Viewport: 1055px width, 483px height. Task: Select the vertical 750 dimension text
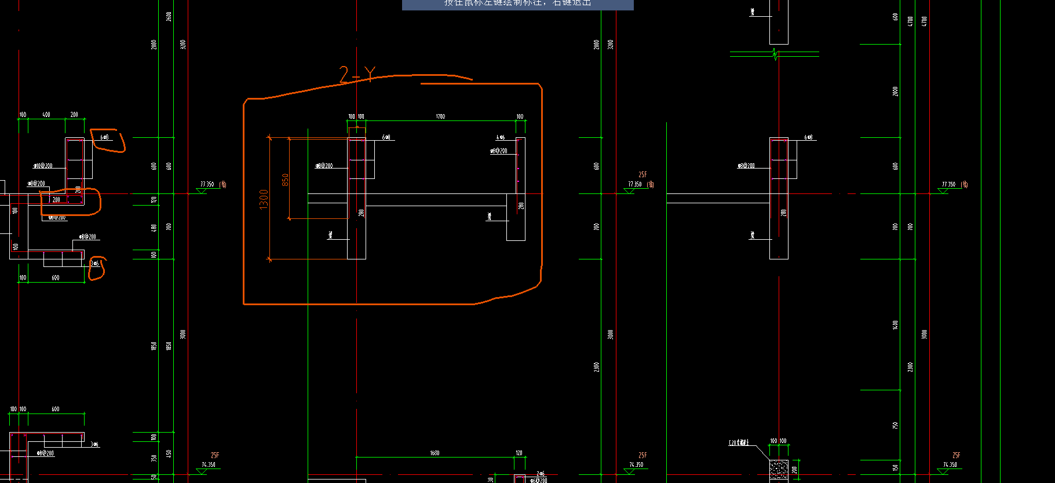896,425
